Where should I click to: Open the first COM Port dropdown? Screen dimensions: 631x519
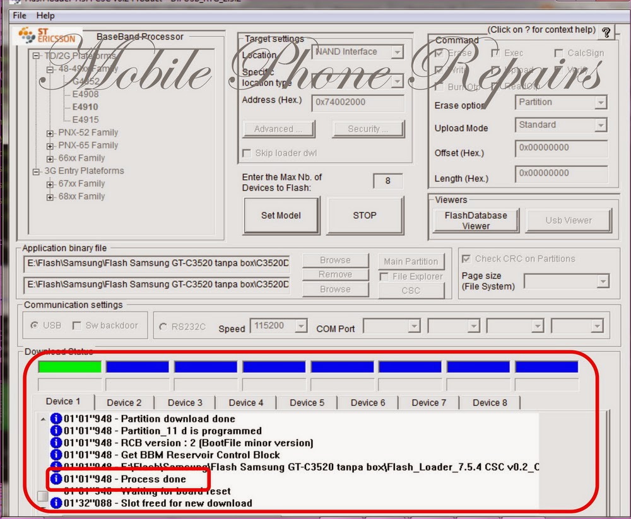[x=414, y=325]
